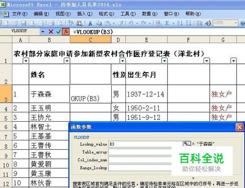This screenshot has height=188, width=245.
Task: Click the collapse dialog icon beside Lookup_value
Action: pos(187,144)
